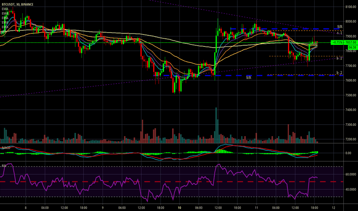The image size is (358, 211).
Task: Click the RSI 40.0000 scale value
Action: (x=350, y=190)
